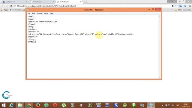Click the Chrome user profile button
This screenshot has height=108, width=192.
172,1
